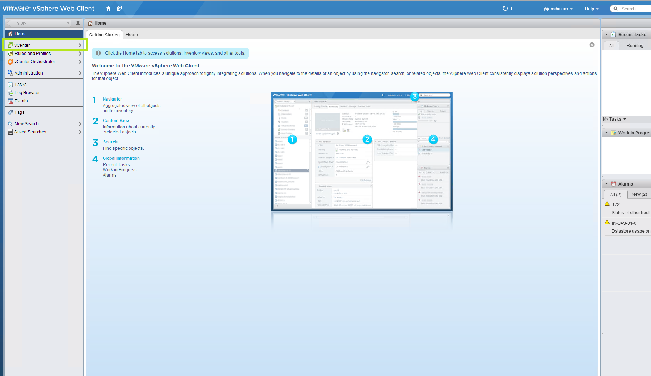This screenshot has width=651, height=376.
Task: Open the Search help link
Action: point(110,142)
